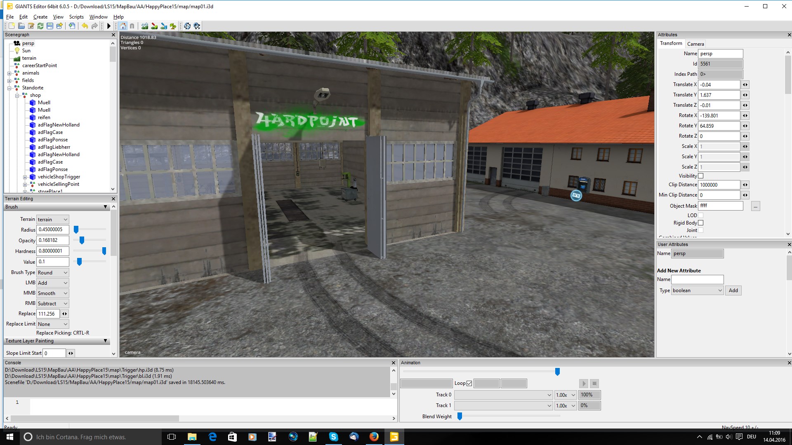Expand the animals tree node
The height and width of the screenshot is (445, 792).
(9, 73)
